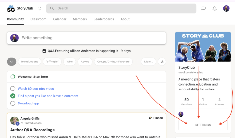This screenshot has height=138, width=235.
Task: Click the search magnifier icon
Action: [52, 8]
